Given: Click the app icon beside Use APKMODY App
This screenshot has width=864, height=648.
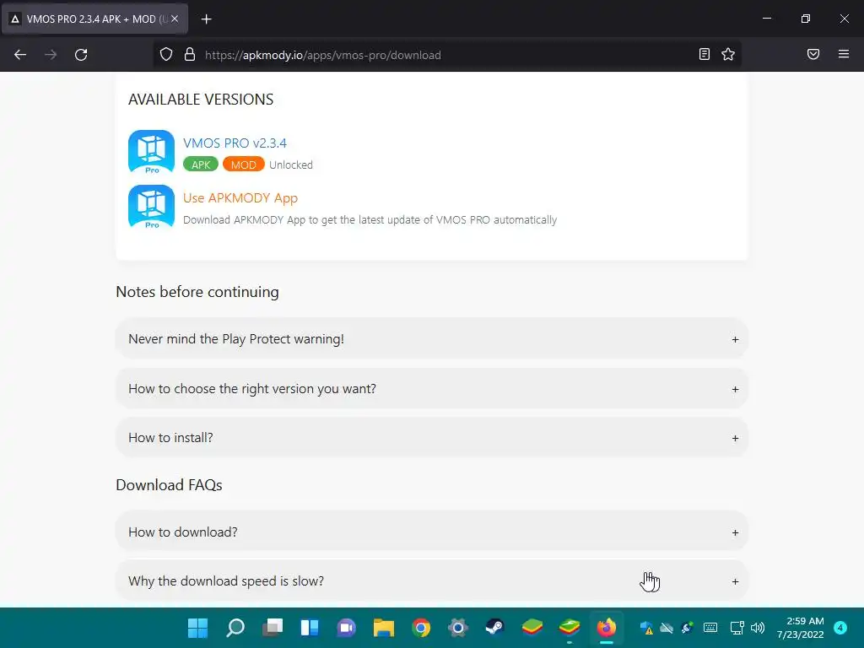Looking at the screenshot, I should pyautogui.click(x=152, y=208).
